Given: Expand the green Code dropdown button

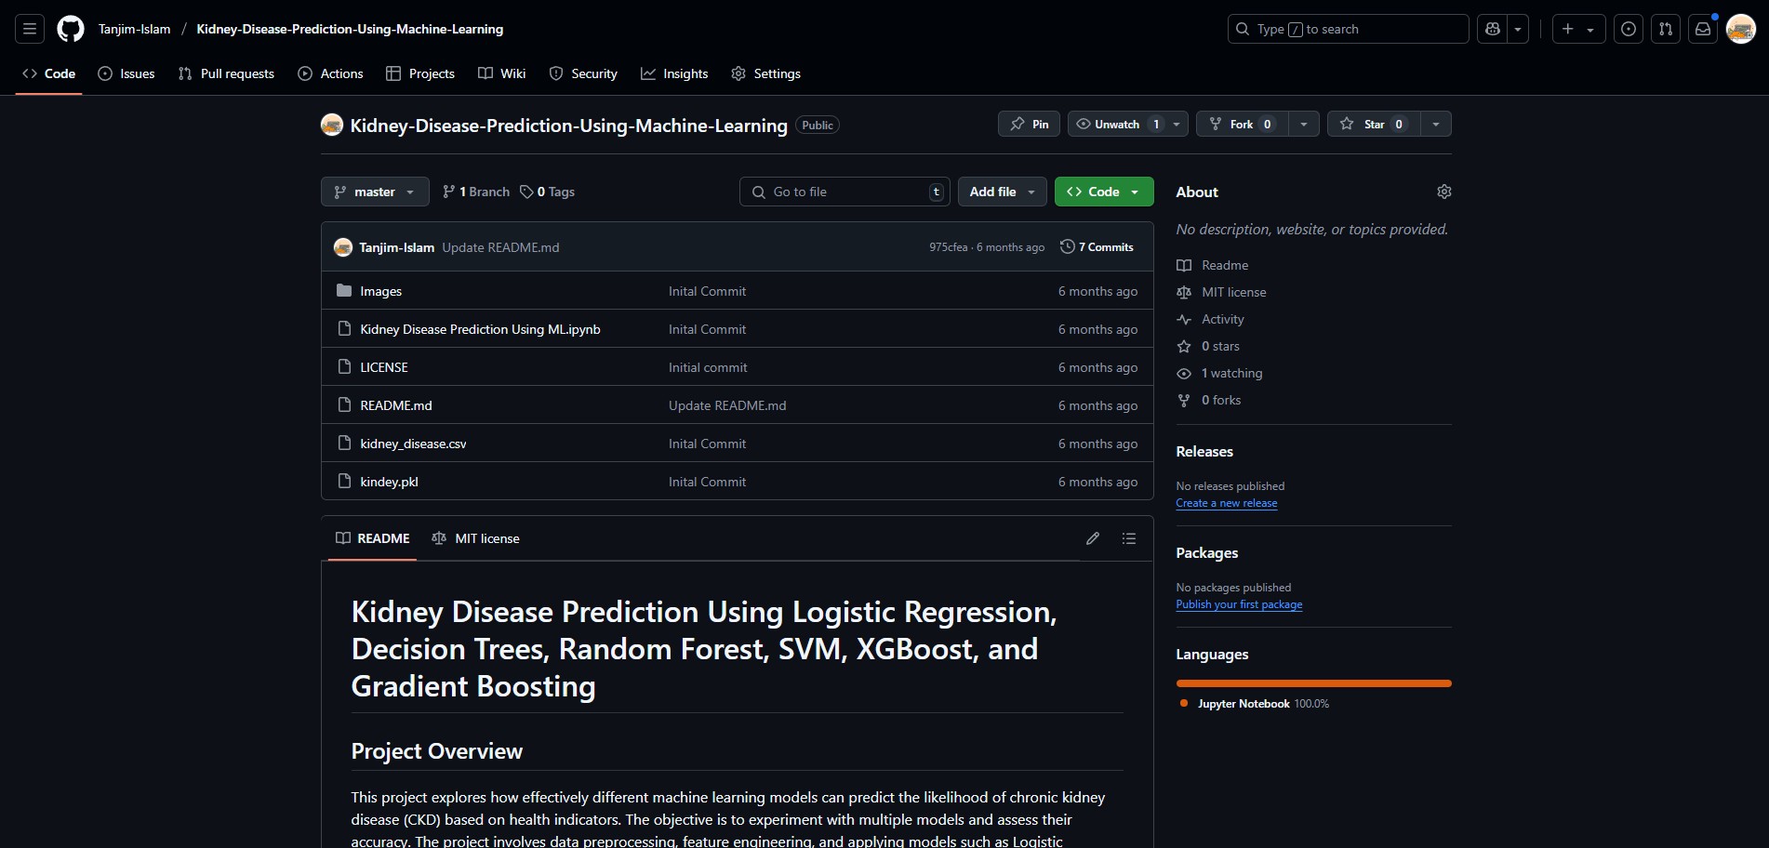Looking at the screenshot, I should [x=1103, y=192].
